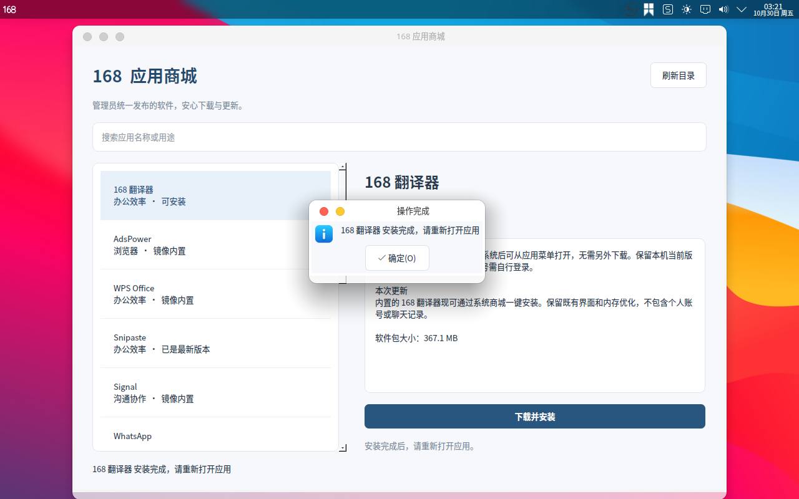Screen dimensions: 799x499
Task: Click the status text below the app list
Action: pos(162,469)
